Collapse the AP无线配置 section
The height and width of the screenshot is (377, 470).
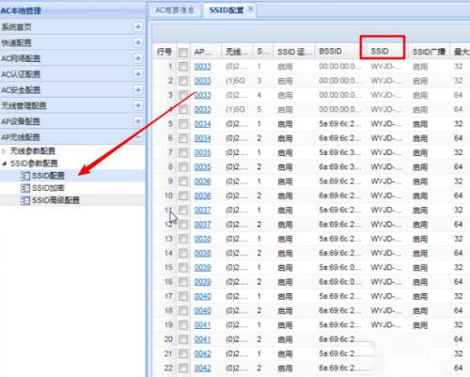(x=137, y=137)
